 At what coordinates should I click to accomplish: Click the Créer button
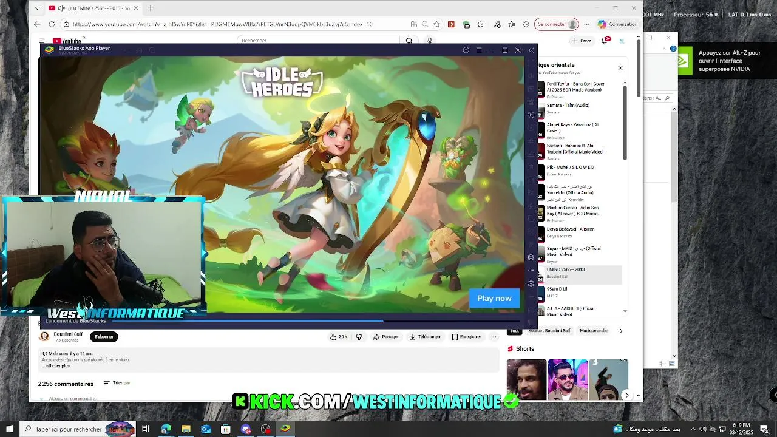coord(582,41)
